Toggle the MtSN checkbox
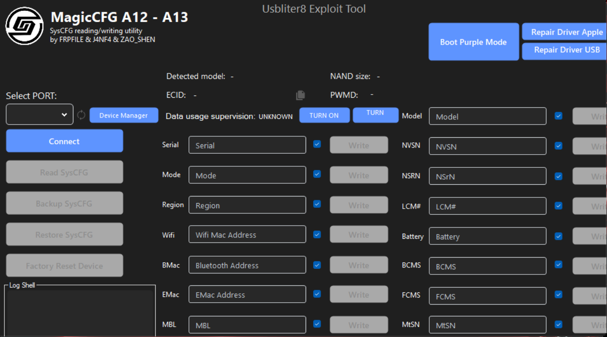This screenshot has height=337, width=607. (x=559, y=324)
